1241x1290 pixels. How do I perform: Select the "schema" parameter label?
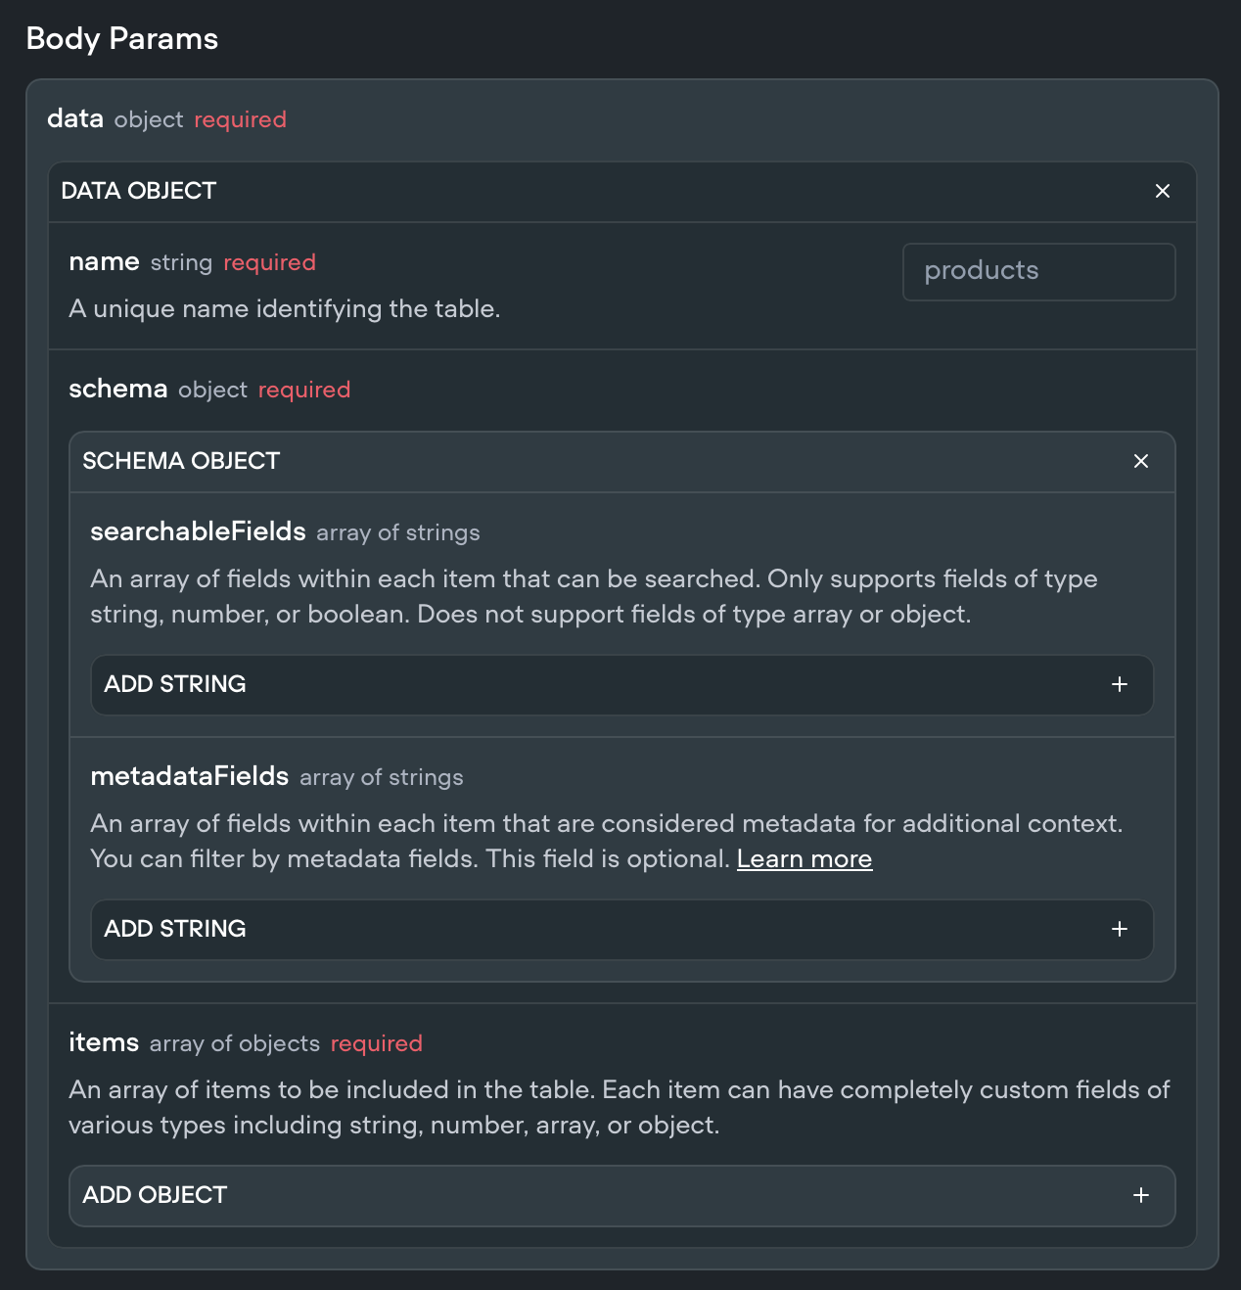point(118,389)
